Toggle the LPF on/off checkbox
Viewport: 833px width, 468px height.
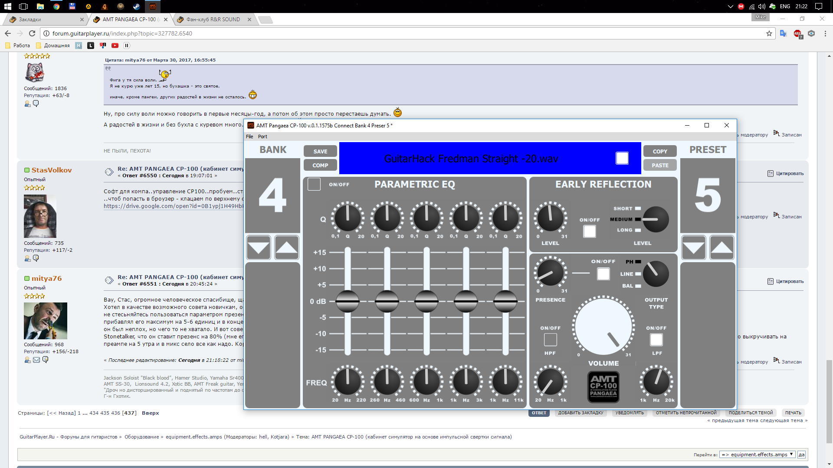tap(656, 340)
